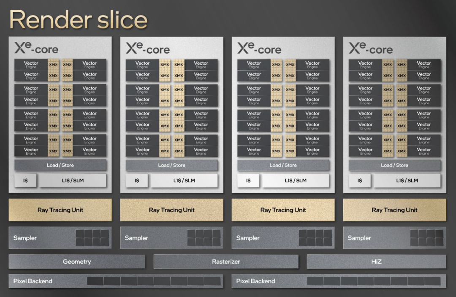Click the I$ box in the rightmost Xe-core

click(360, 180)
